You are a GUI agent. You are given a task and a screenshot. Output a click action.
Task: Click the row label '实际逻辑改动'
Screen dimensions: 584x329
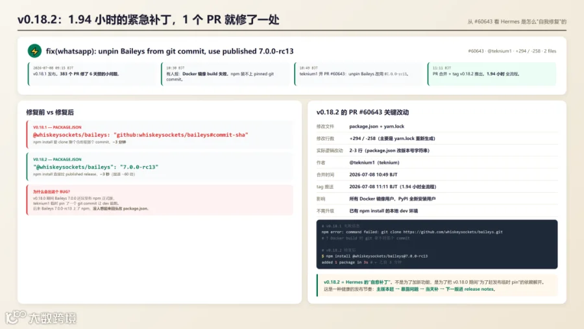click(330, 151)
